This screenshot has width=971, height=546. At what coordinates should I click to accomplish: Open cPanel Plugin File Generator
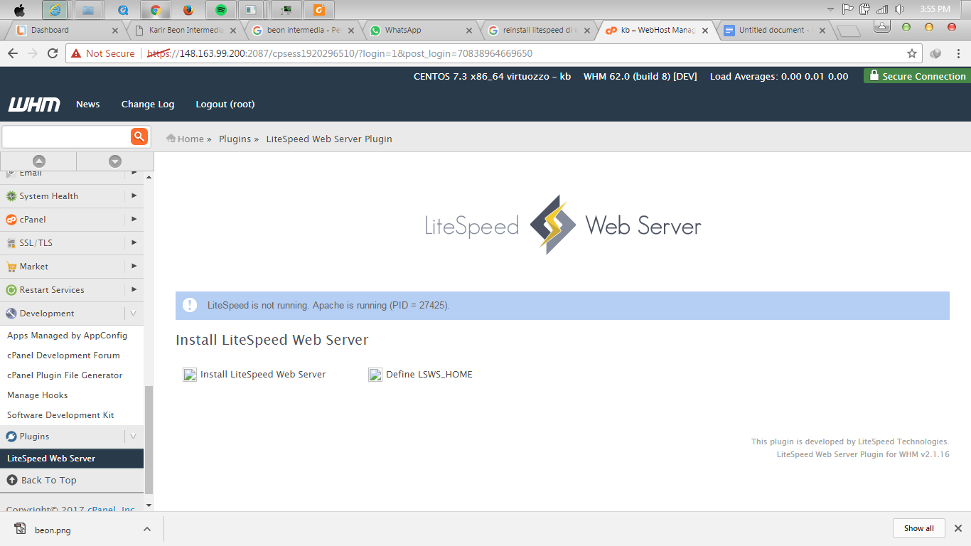click(x=65, y=375)
